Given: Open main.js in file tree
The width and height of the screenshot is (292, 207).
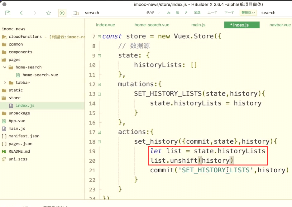Looking at the screenshot, I should [x=17, y=128].
